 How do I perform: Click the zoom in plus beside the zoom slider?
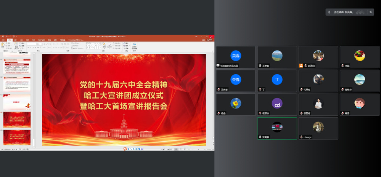pyautogui.click(x=205, y=149)
